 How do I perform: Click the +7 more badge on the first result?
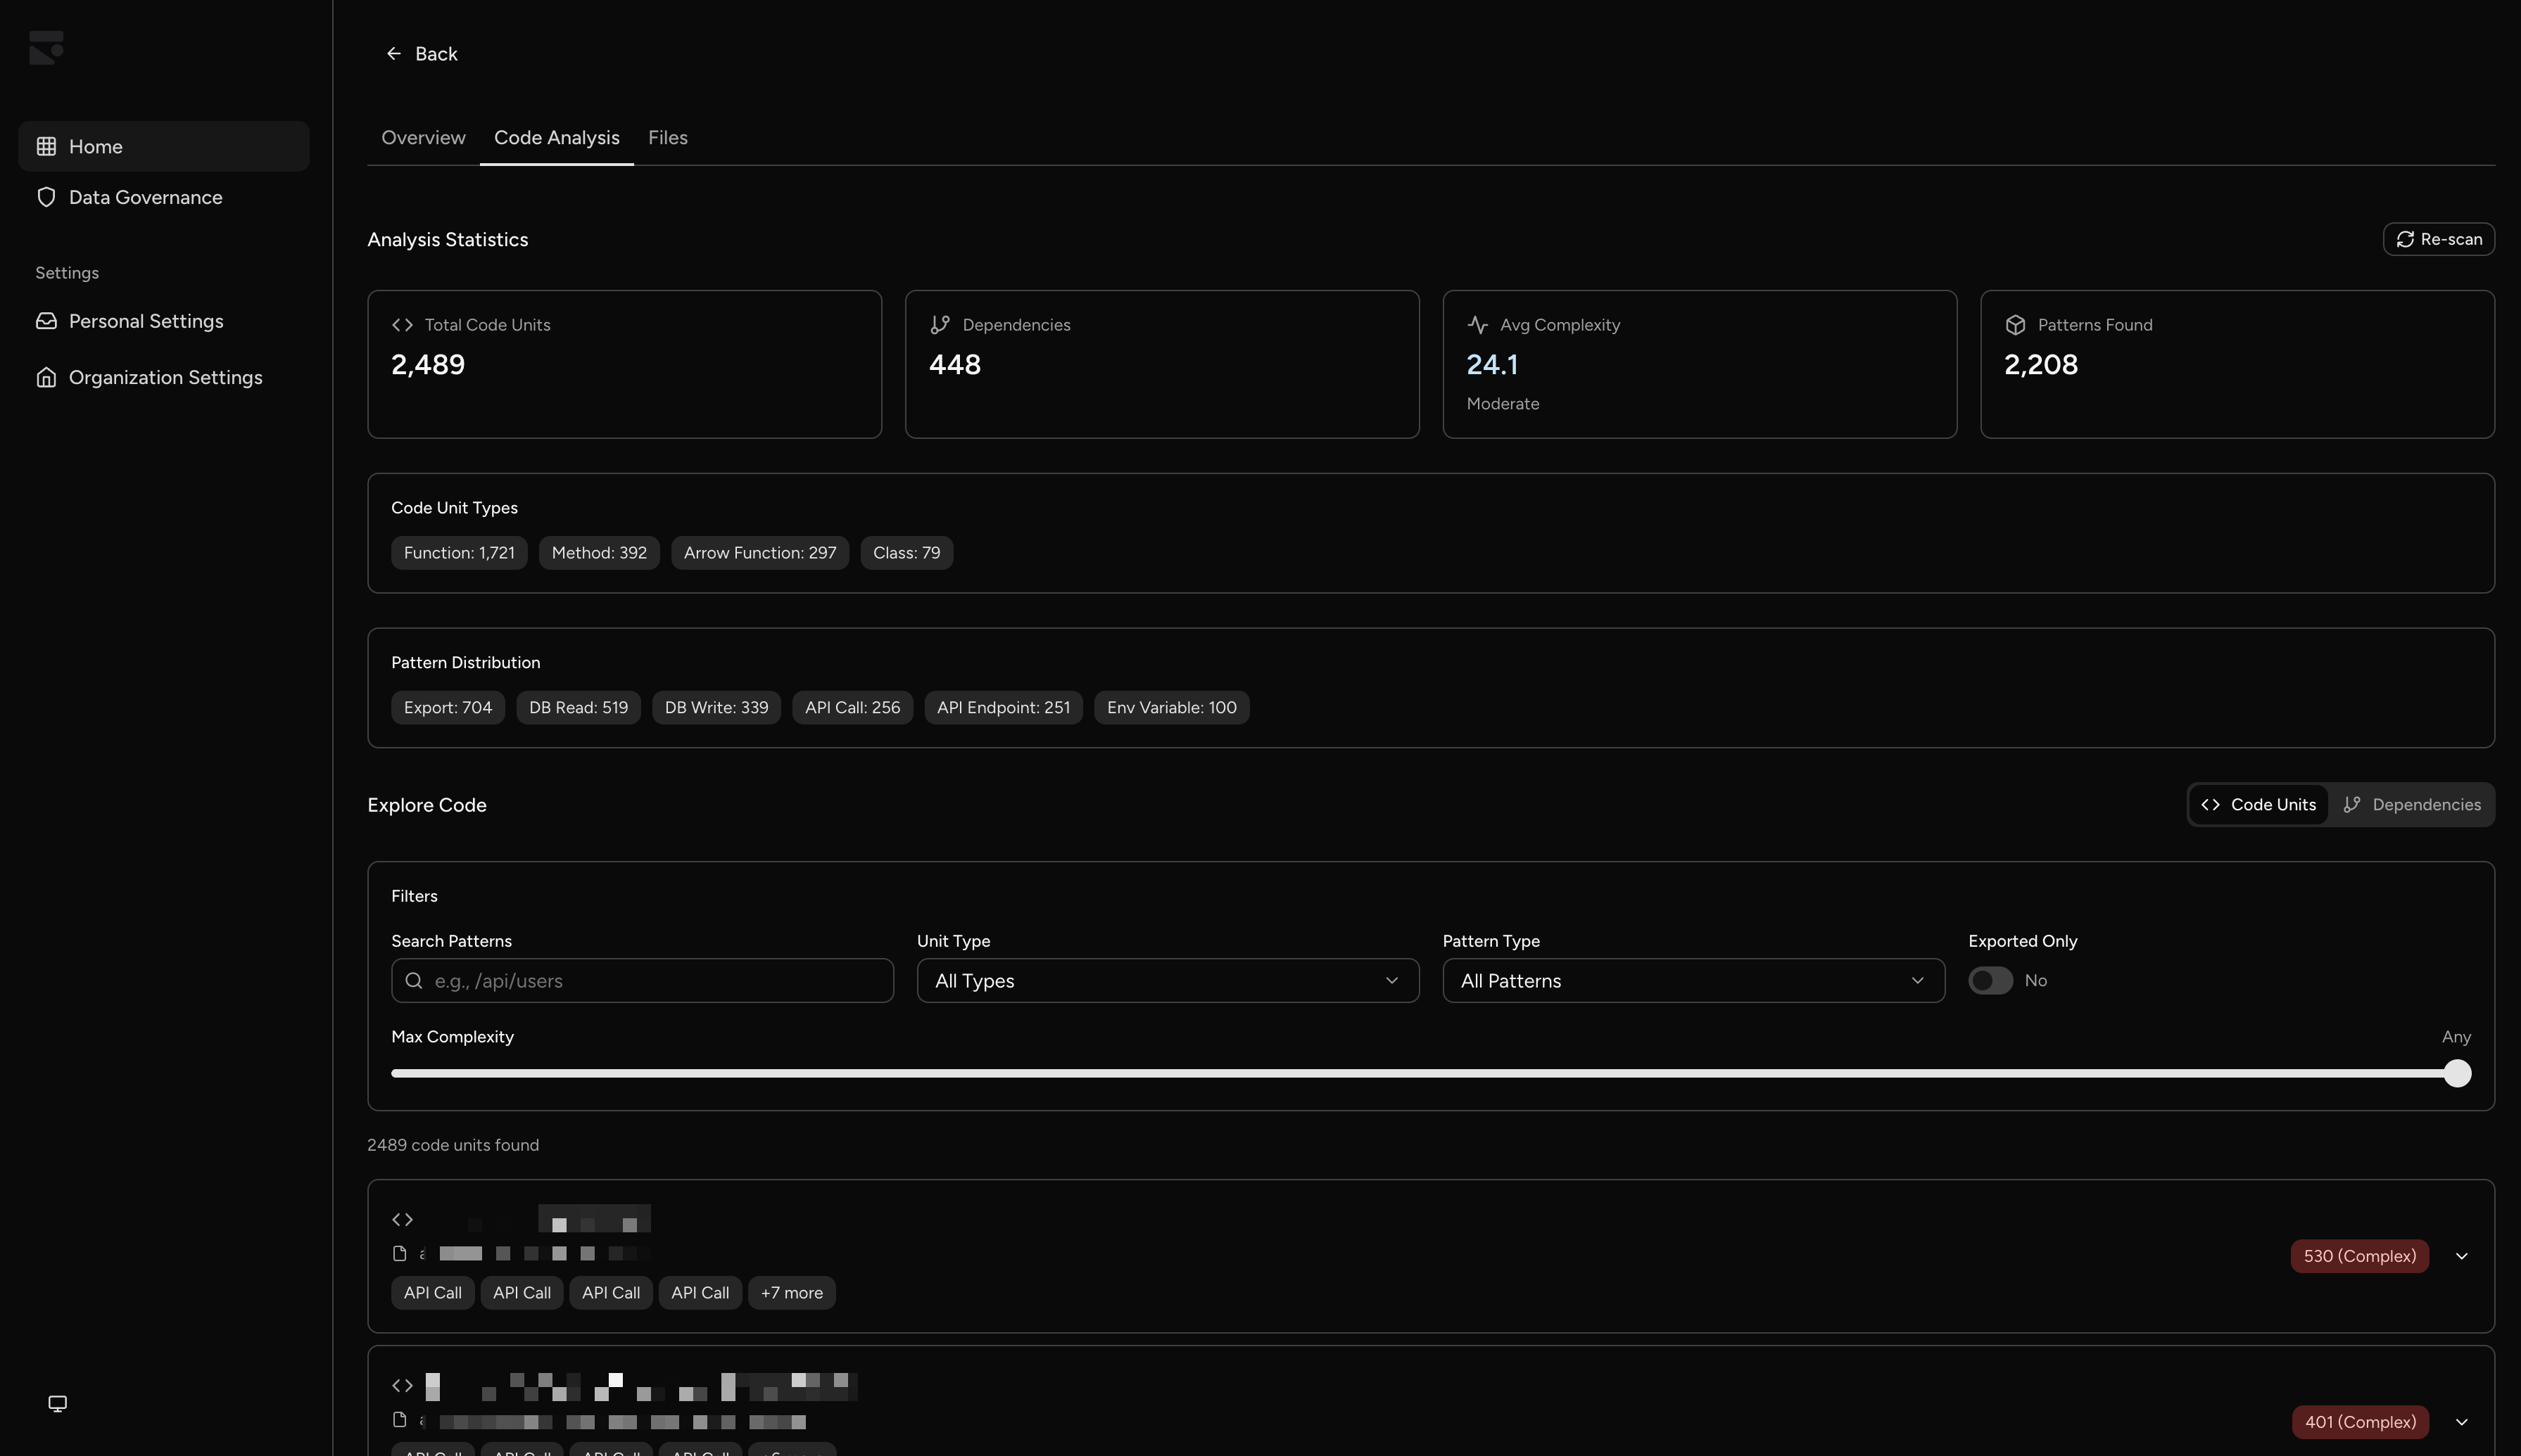coord(791,1292)
